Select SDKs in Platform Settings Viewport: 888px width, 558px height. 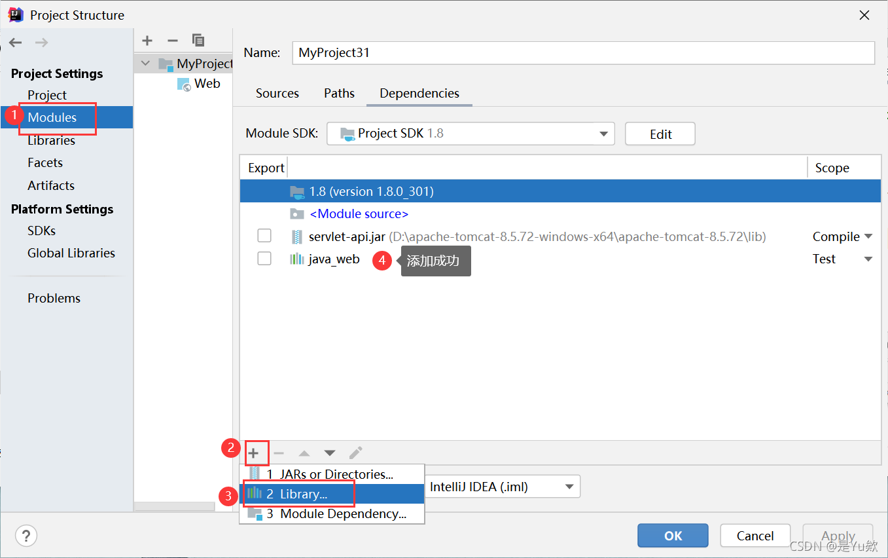click(41, 231)
